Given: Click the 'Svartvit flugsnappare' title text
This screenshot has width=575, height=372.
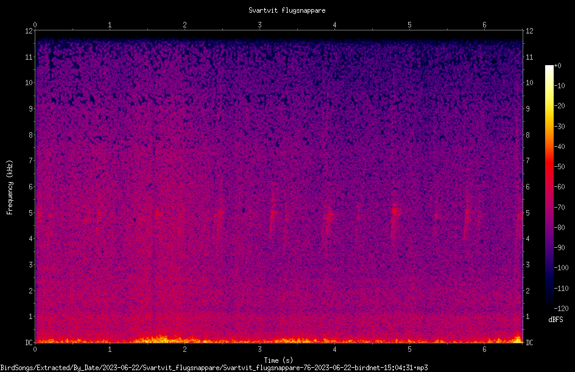Looking at the screenshot, I should tap(287, 10).
